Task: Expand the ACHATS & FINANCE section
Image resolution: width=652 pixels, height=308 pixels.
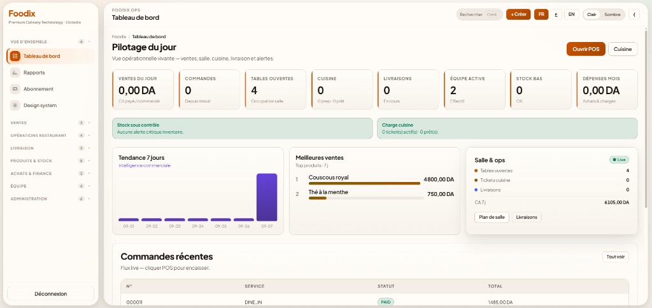Action: [51, 173]
